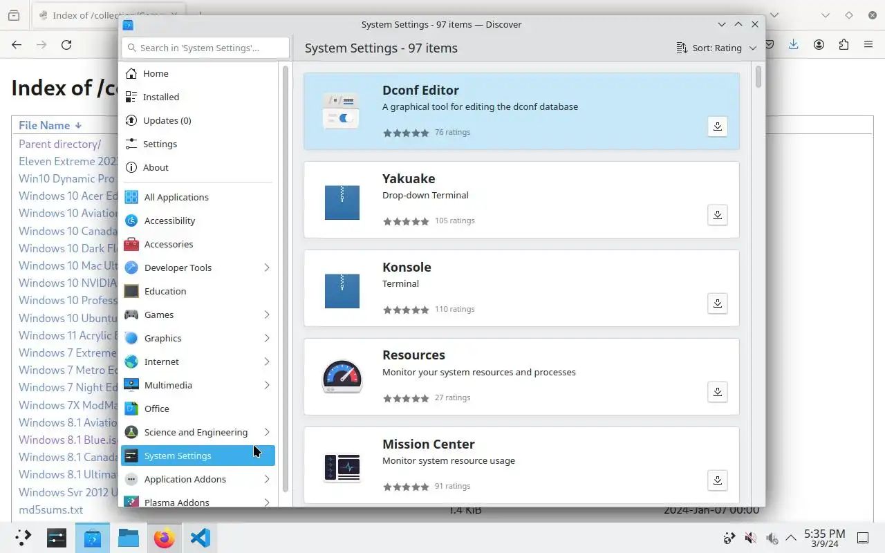This screenshot has height=553, width=885.
Task: Open the Windows 8.1 Blue.is link
Action: coord(68,440)
